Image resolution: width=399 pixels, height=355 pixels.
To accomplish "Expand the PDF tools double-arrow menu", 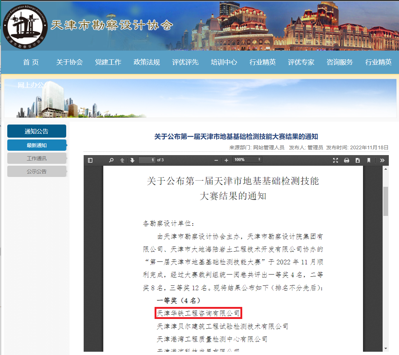I will 382,160.
